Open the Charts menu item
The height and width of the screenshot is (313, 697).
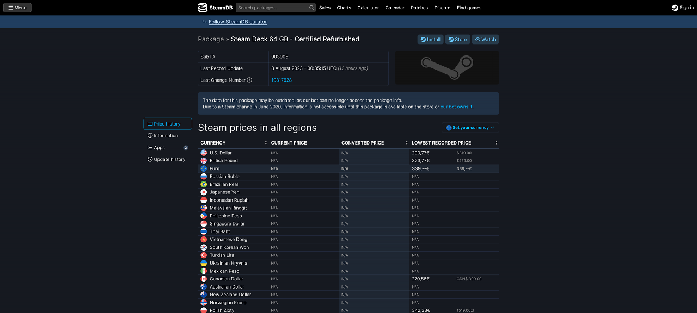click(344, 8)
